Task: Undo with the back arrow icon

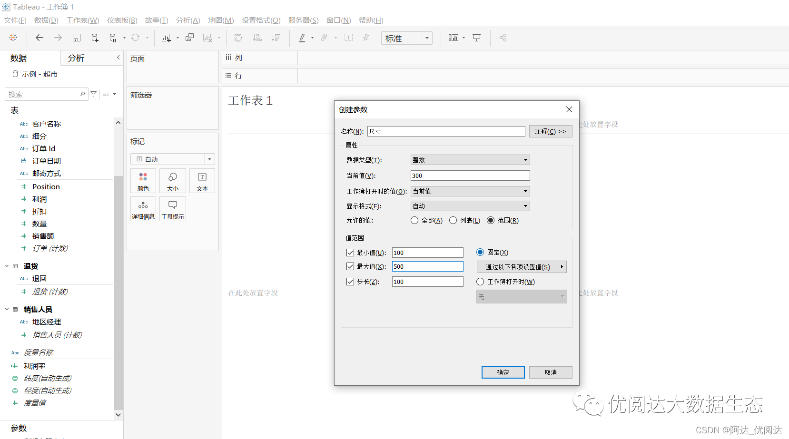Action: tap(39, 38)
